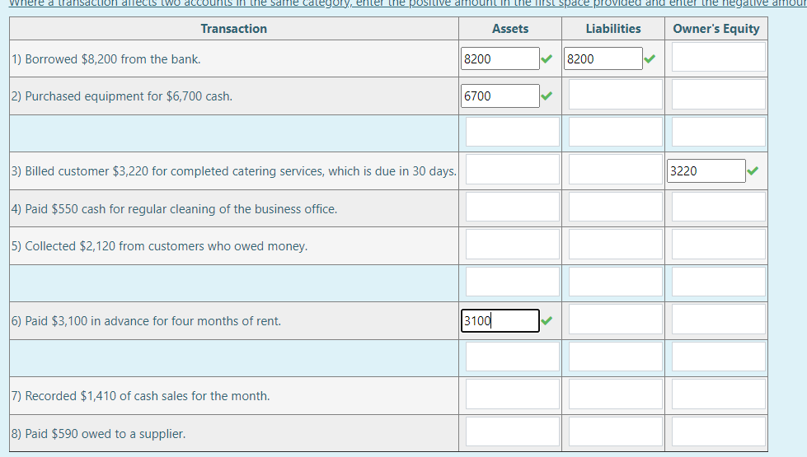Click Liabilities field for Borrowed $8,200 row
This screenshot has height=457, width=807.
click(x=603, y=58)
